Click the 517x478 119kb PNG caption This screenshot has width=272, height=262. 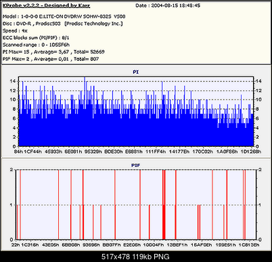tap(135, 257)
